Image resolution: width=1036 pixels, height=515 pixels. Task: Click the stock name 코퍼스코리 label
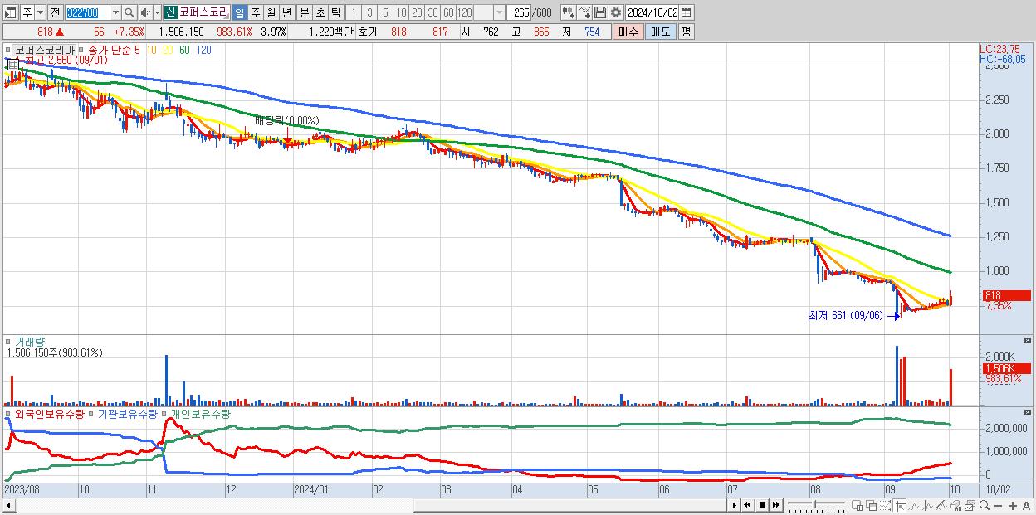coord(203,12)
